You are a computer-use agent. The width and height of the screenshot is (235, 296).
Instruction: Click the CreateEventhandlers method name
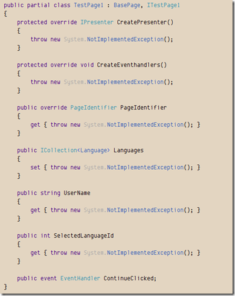click(129, 65)
